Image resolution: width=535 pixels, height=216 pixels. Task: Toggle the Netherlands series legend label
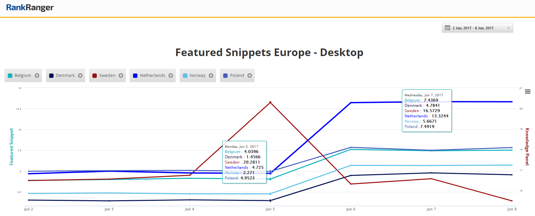(152, 76)
